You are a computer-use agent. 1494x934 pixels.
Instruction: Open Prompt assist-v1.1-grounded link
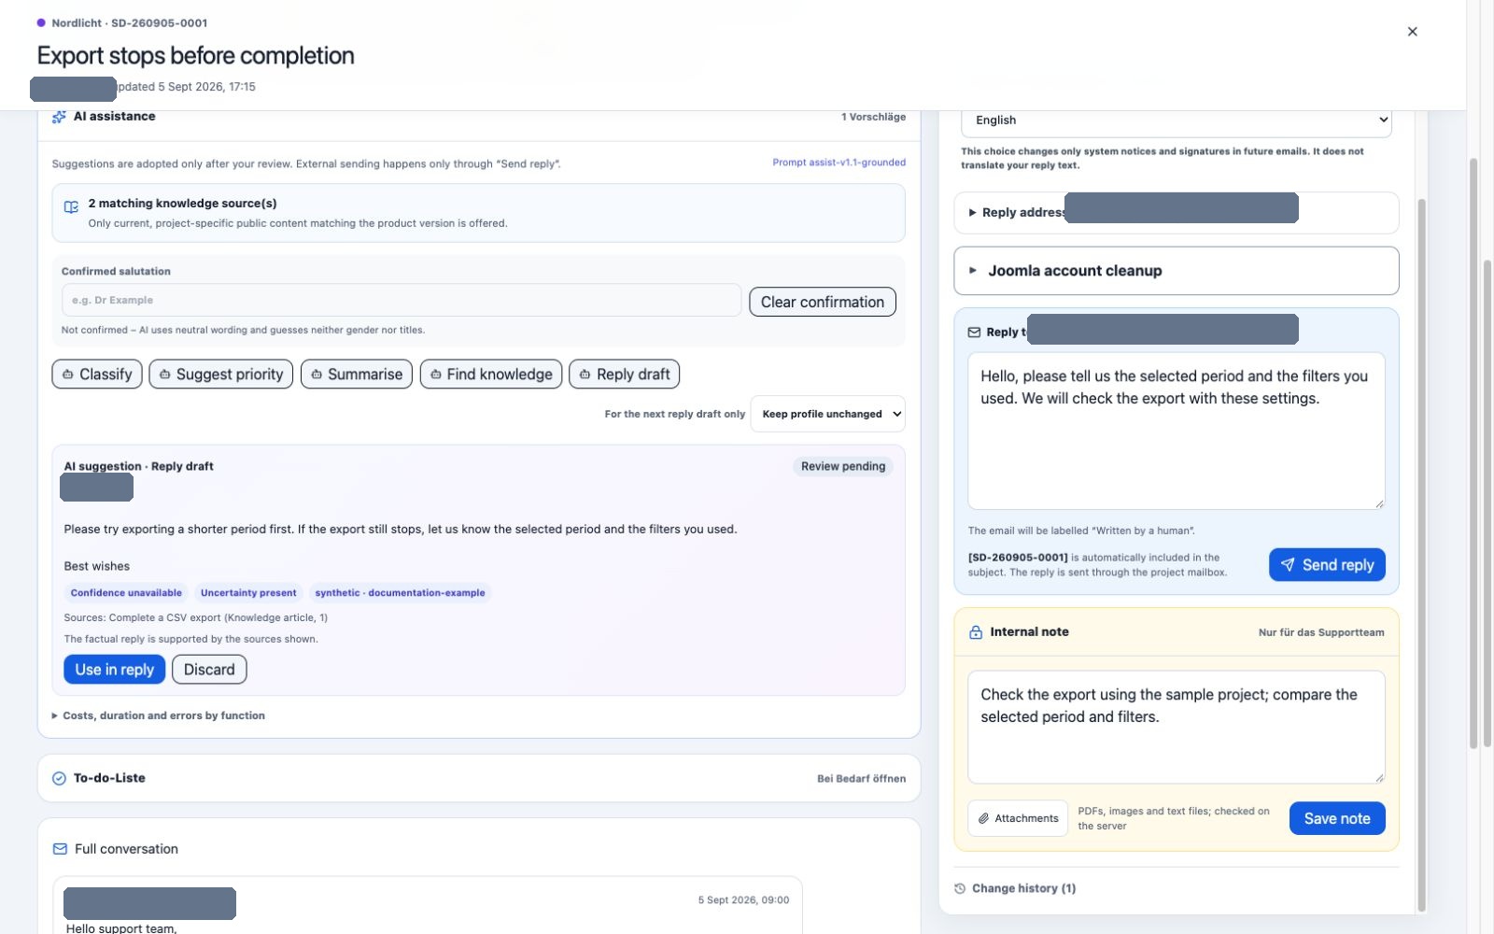(839, 163)
